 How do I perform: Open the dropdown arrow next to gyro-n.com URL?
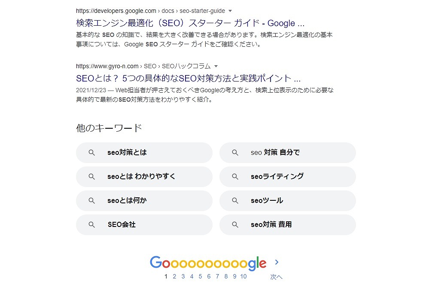tap(216, 66)
